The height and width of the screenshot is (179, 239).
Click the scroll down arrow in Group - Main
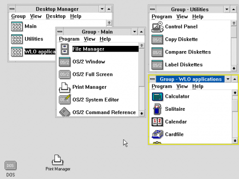tap(141, 114)
